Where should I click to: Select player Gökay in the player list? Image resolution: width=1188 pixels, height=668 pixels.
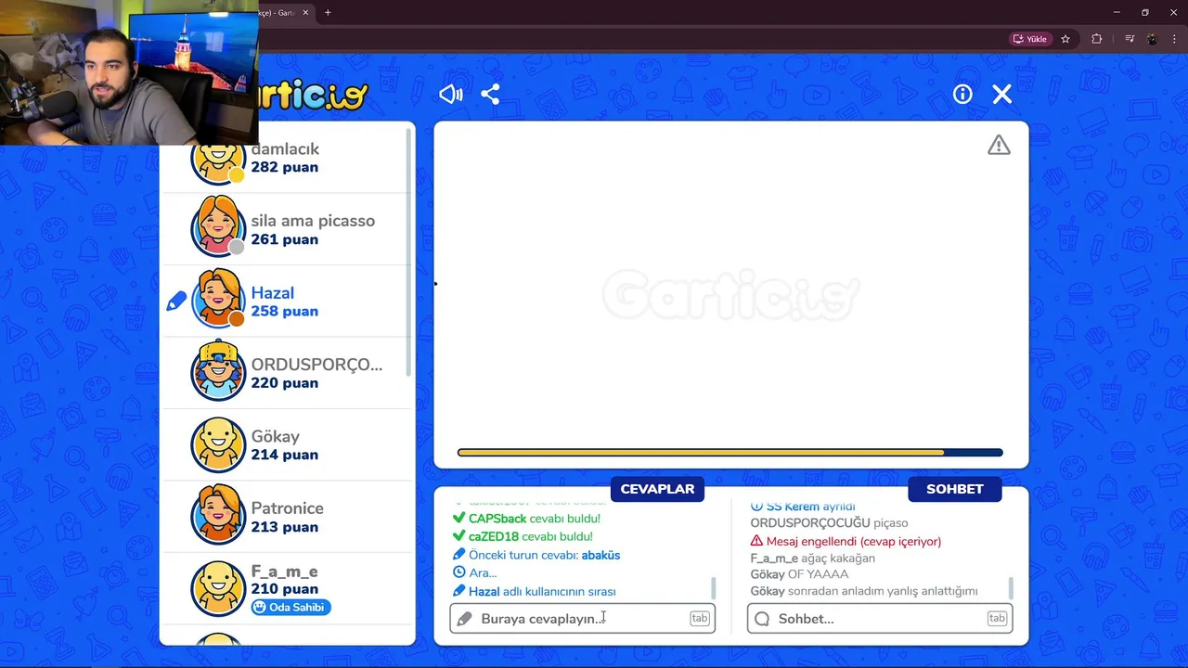click(286, 445)
